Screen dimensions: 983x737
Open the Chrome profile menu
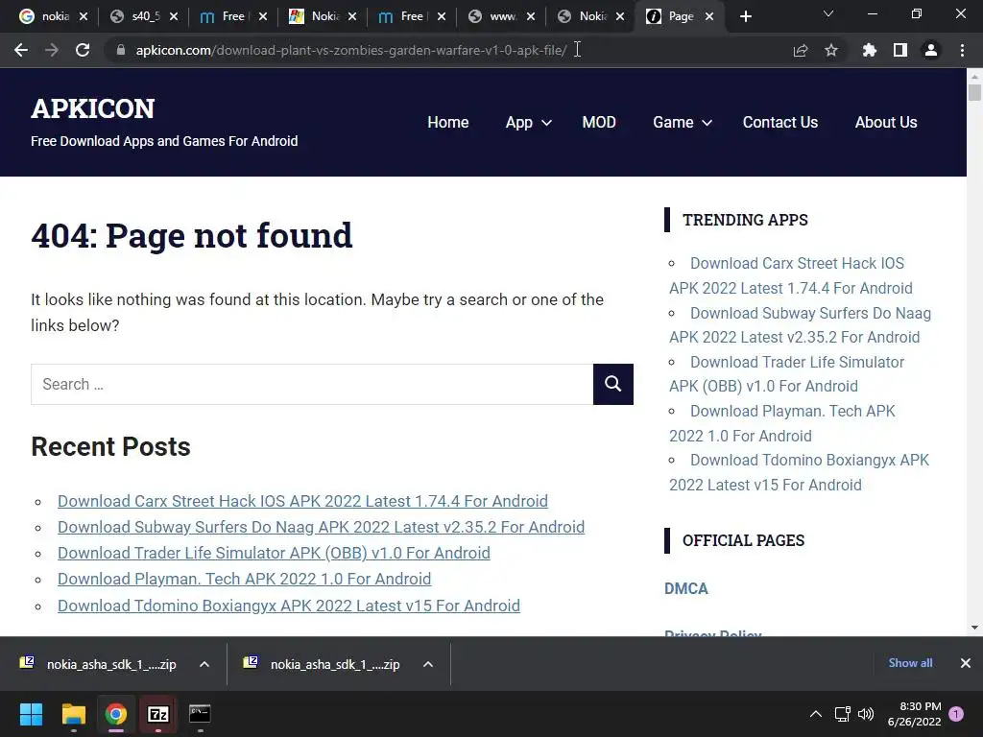pos(931,50)
